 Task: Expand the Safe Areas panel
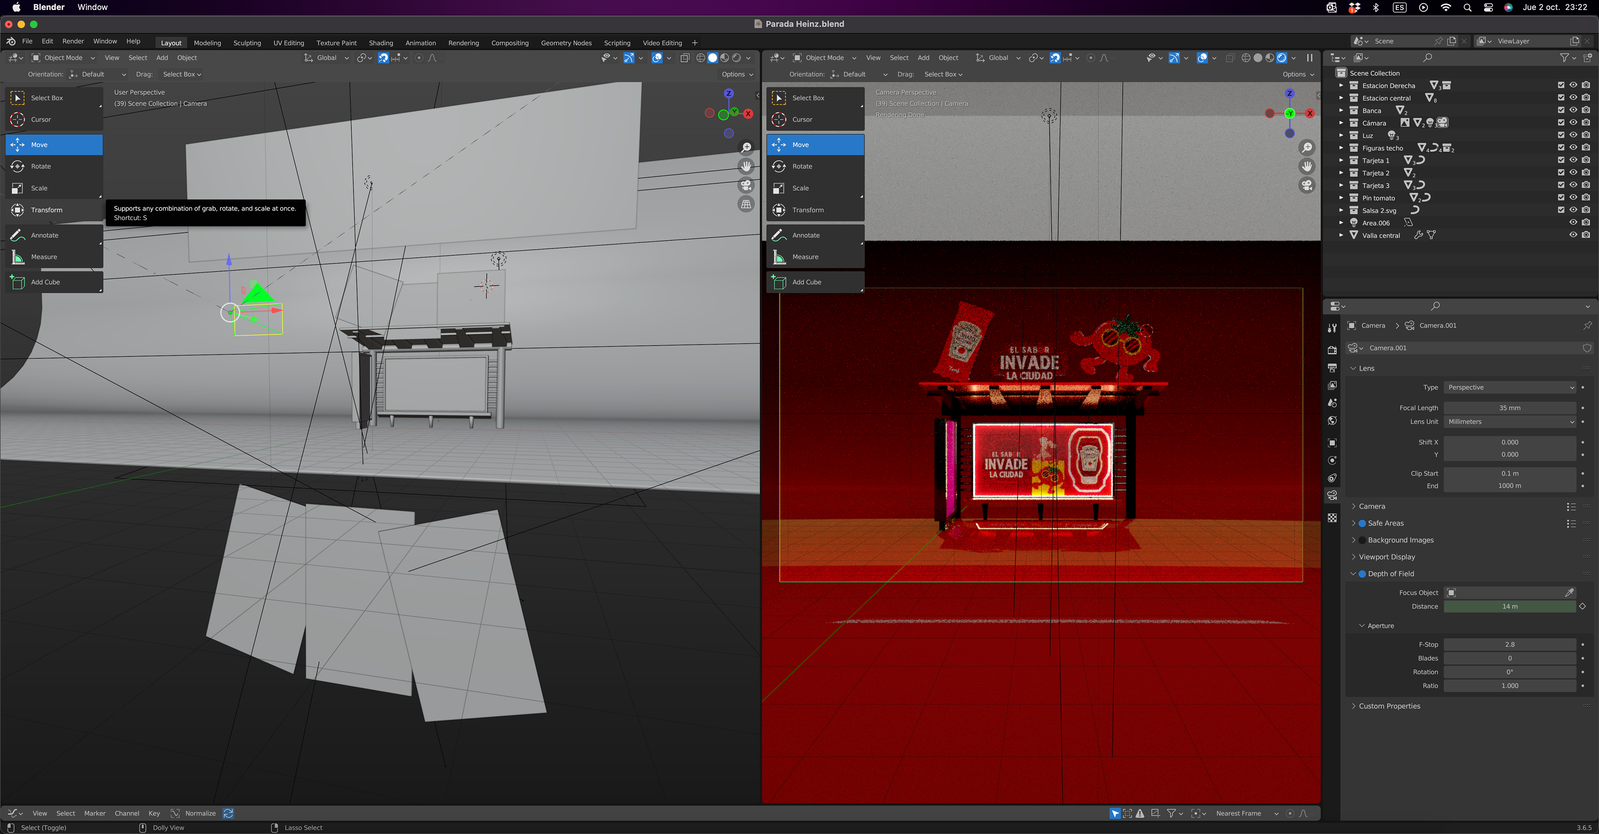pos(1354,523)
